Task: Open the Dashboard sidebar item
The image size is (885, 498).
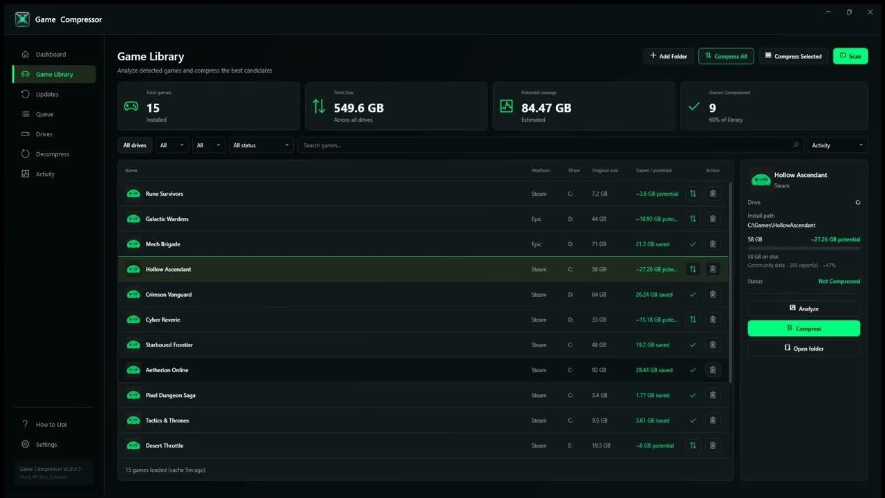Action: tap(54, 54)
